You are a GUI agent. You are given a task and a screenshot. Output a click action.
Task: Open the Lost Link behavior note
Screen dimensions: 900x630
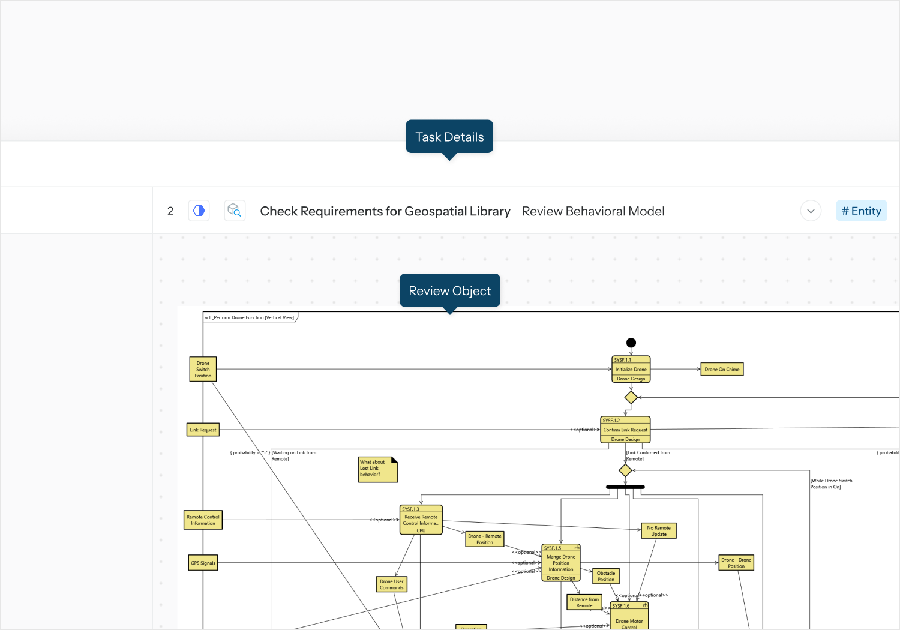[377, 469]
